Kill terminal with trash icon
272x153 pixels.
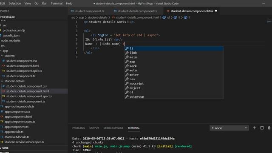[269, 128]
